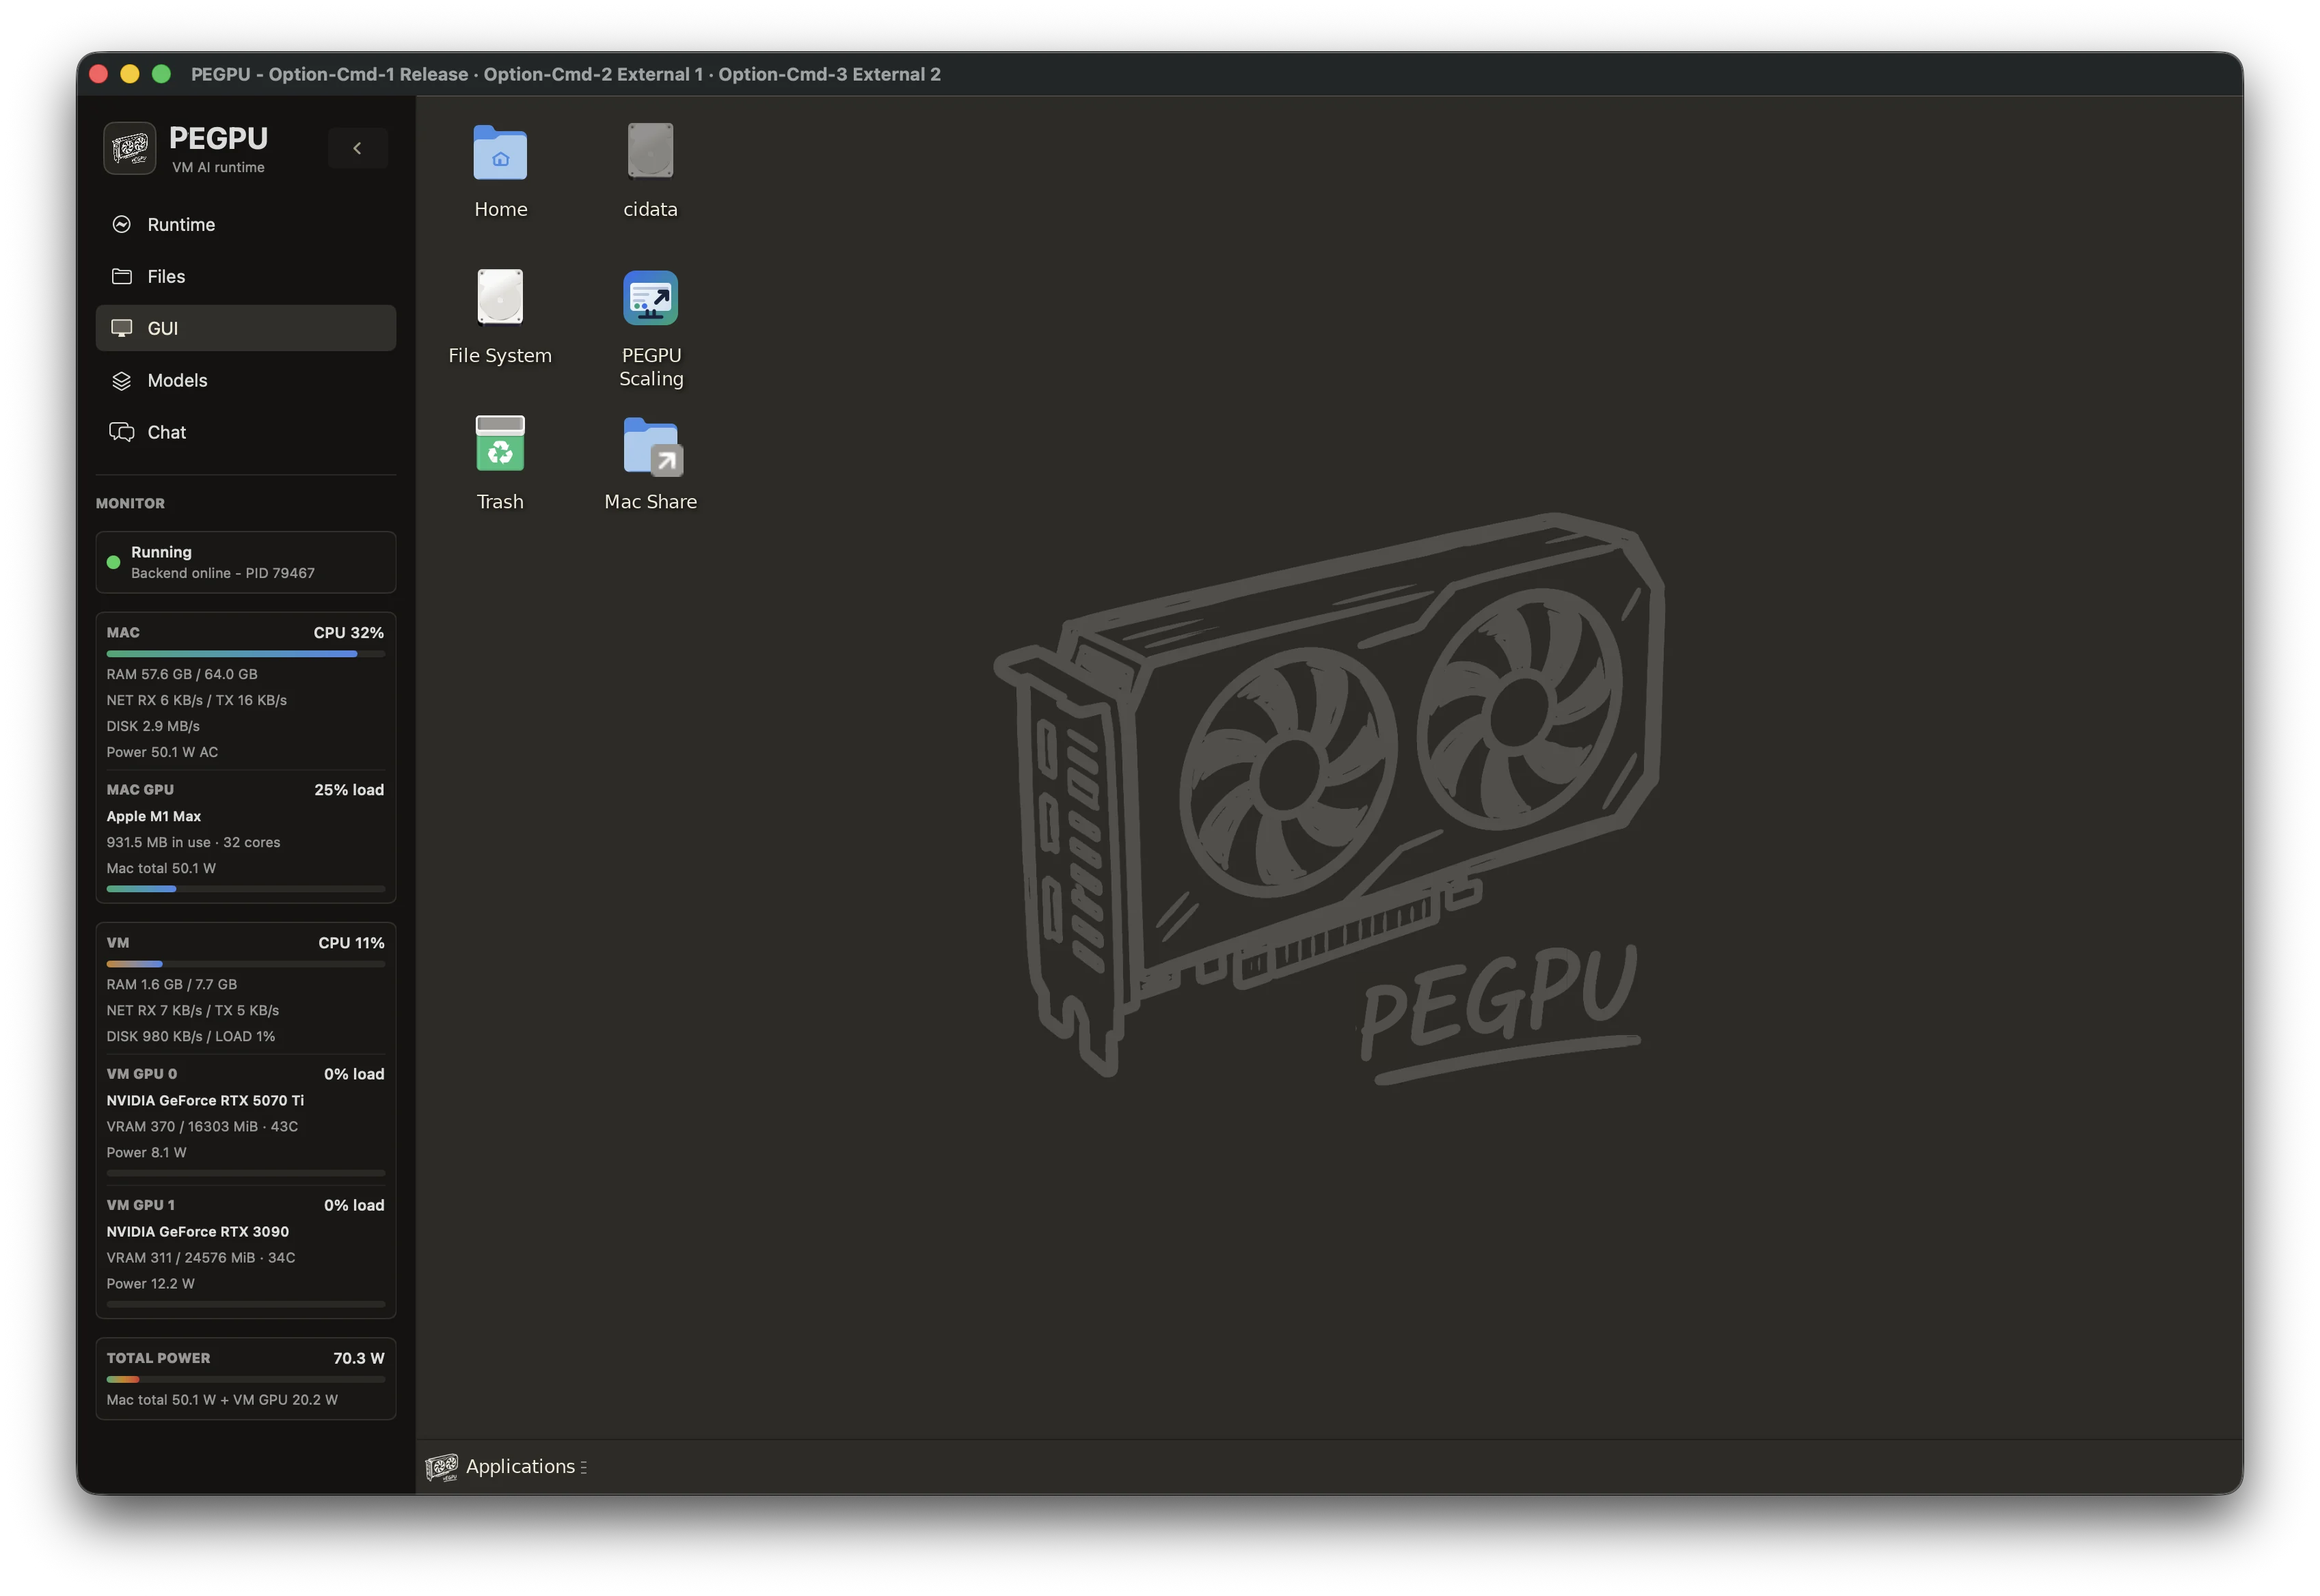Screen dimensions: 2320x1596
Task: Minimize the window with yellow button
Action: (130, 74)
